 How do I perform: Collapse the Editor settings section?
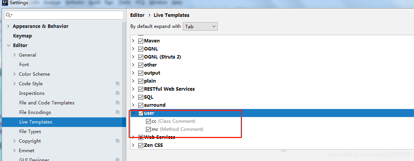8,46
